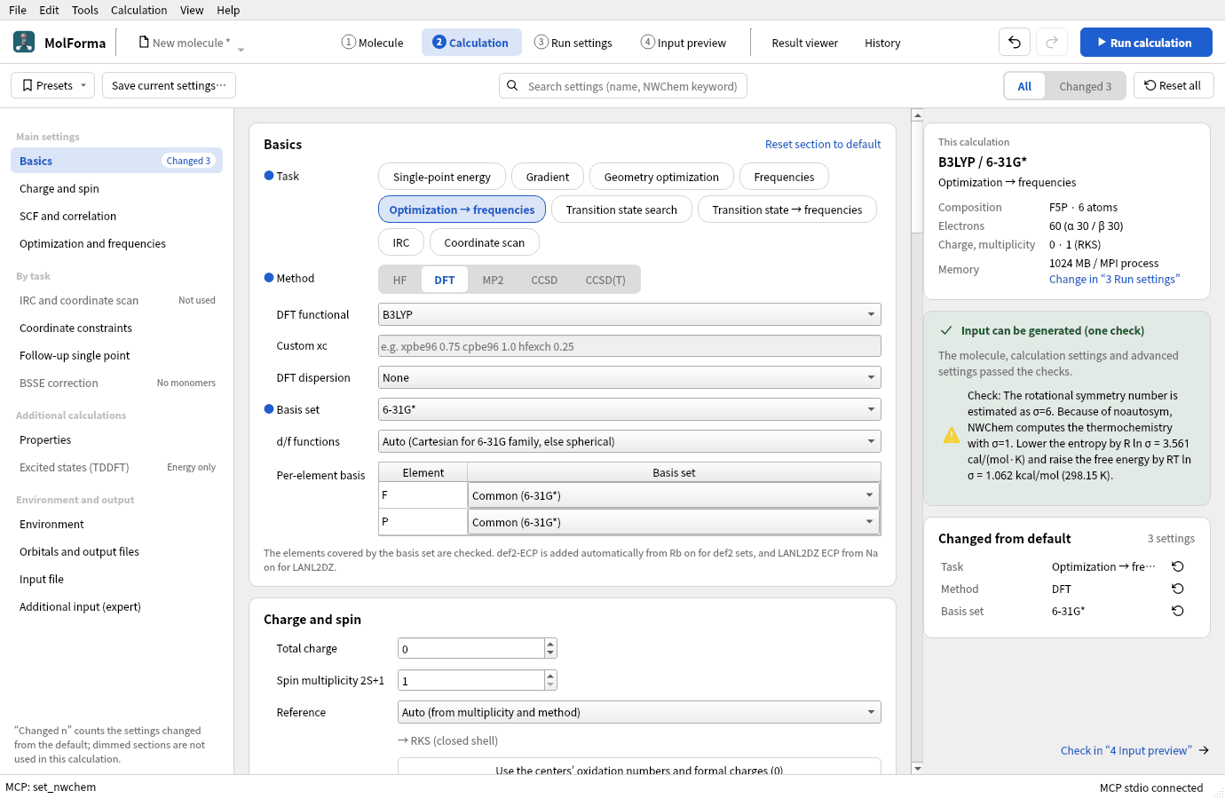
Task: Select the Geometry optimization task
Action: coord(661,177)
